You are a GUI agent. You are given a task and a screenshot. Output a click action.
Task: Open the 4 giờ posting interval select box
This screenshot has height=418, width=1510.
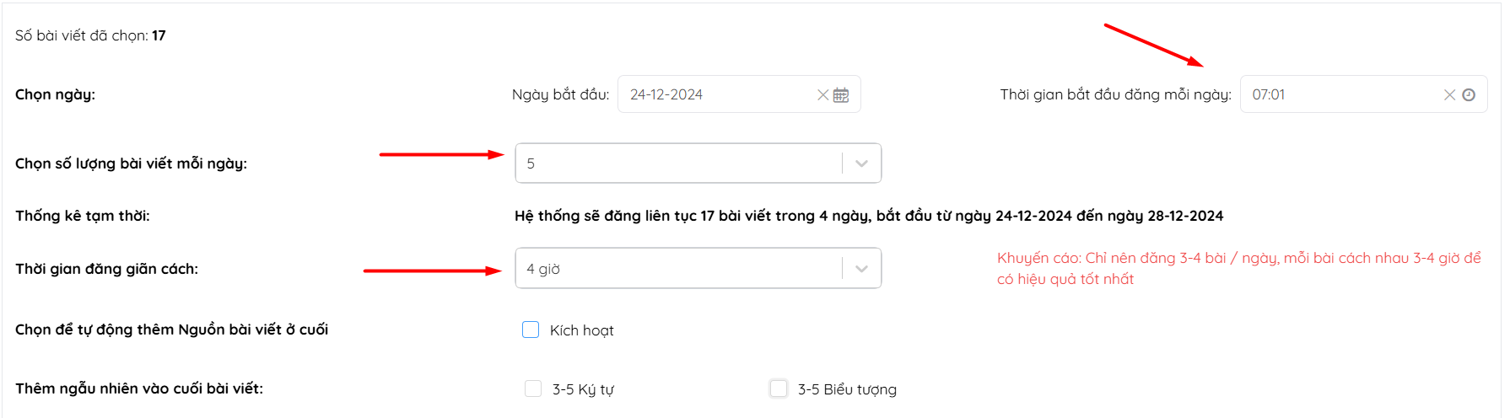[x=698, y=268]
